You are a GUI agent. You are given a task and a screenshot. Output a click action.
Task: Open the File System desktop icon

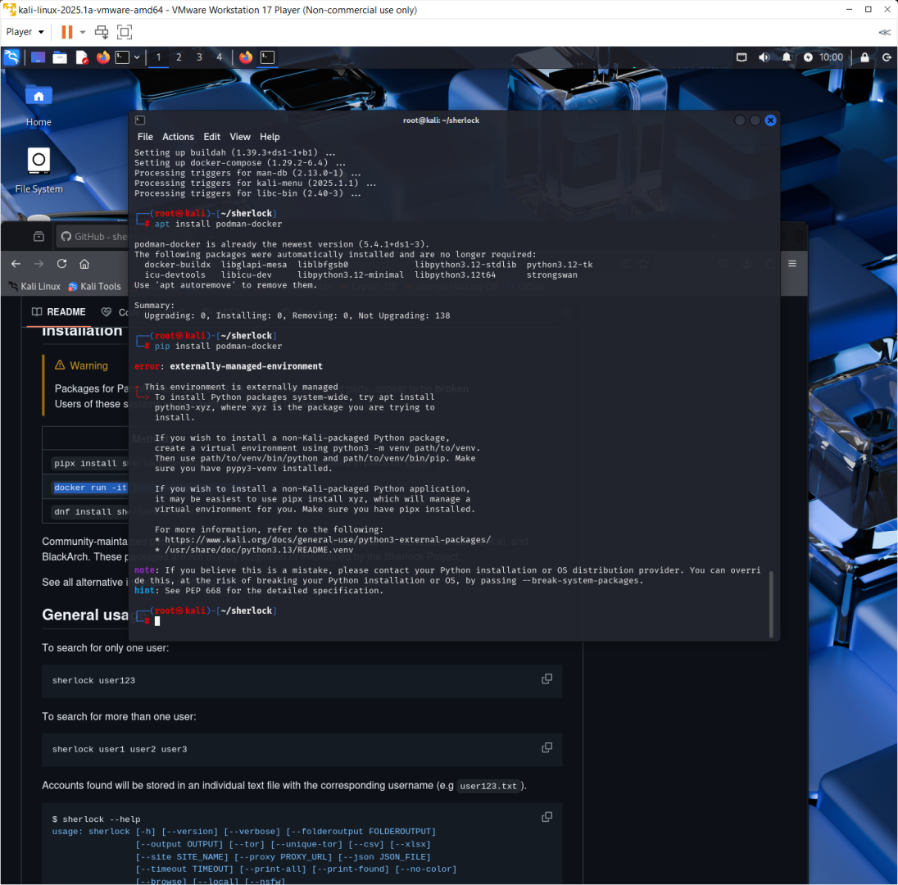pyautogui.click(x=39, y=170)
